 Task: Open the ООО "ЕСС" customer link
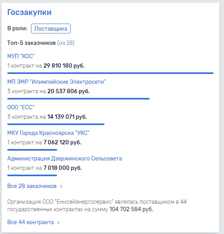point(21,107)
